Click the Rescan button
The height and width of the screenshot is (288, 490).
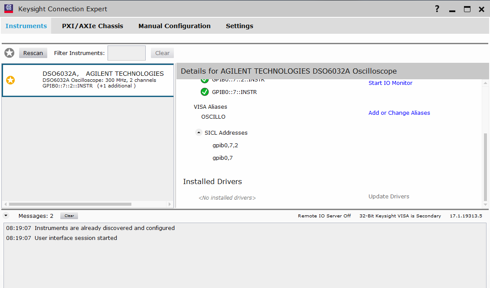click(x=33, y=53)
